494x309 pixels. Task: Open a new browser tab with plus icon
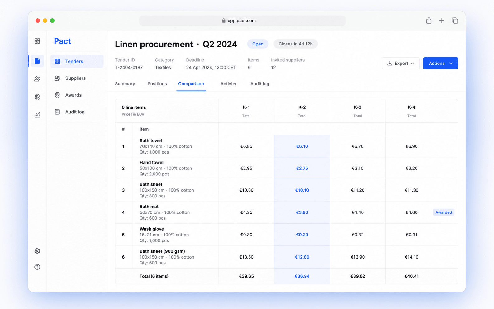point(442,21)
